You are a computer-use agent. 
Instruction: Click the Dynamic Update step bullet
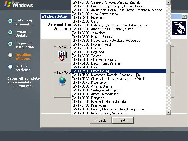[x=10, y=32]
